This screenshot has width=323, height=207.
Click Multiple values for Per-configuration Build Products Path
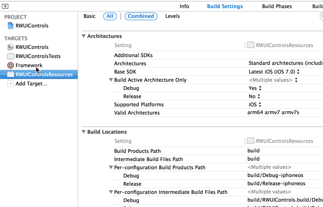[x=269, y=167]
